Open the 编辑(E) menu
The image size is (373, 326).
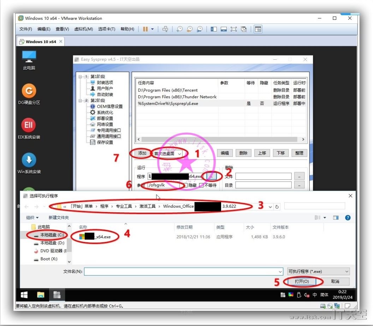(44, 29)
